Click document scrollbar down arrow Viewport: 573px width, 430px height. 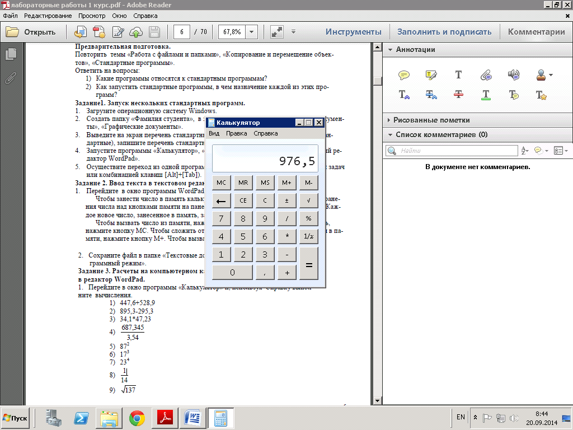378,401
